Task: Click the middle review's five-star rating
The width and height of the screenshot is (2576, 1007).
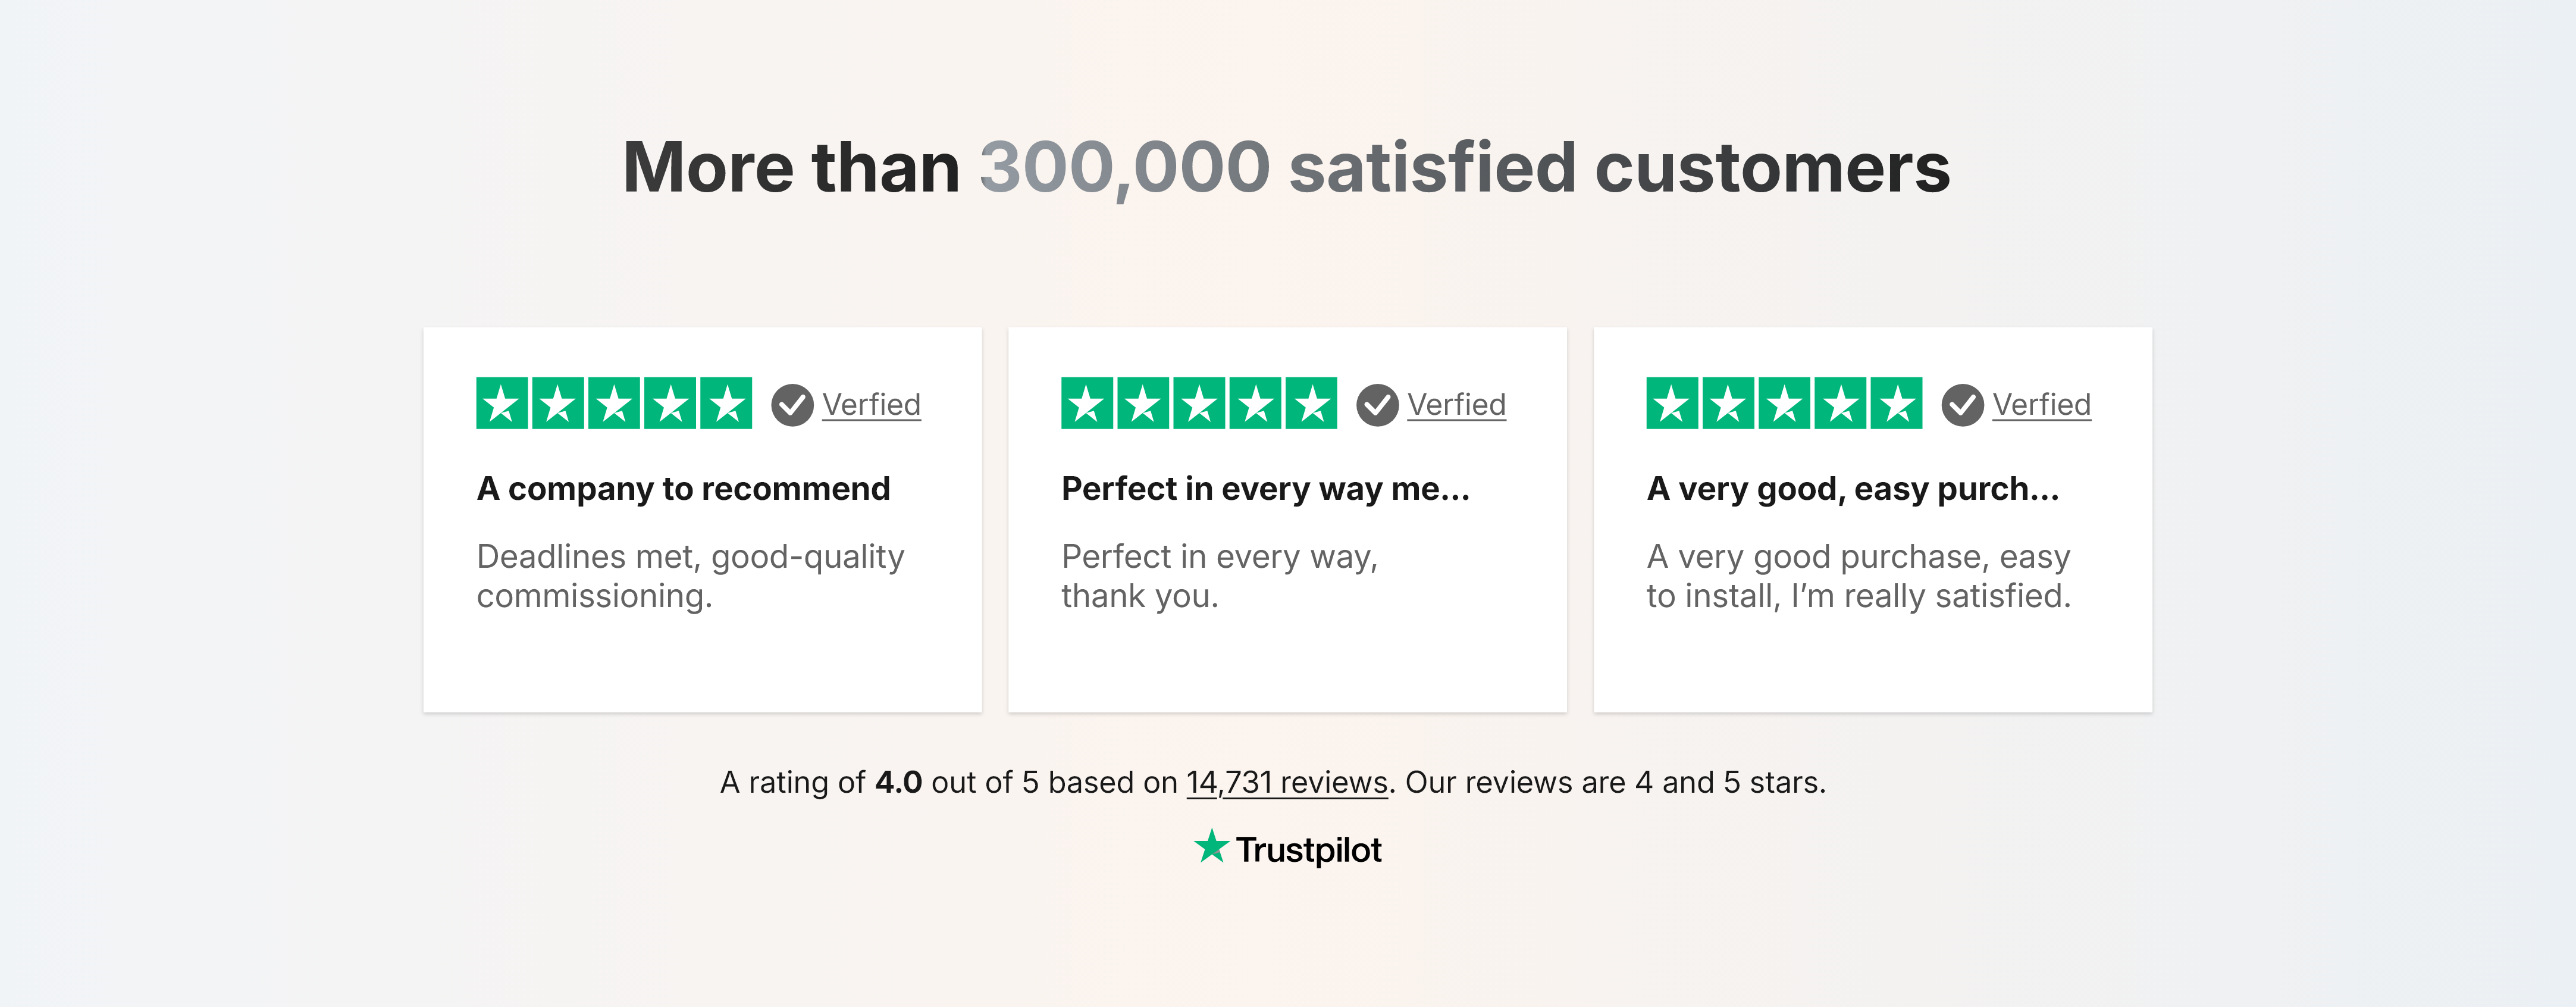Action: pyautogui.click(x=1198, y=403)
